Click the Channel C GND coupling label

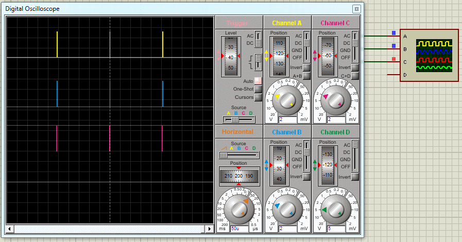pos(345,50)
